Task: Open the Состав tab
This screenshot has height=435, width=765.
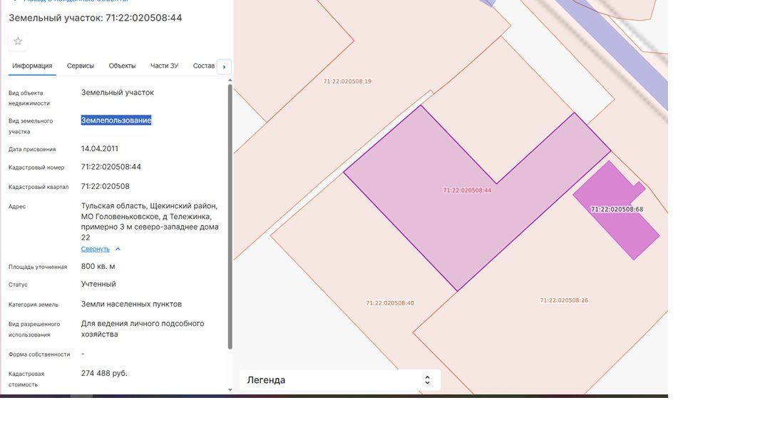Action: pos(203,66)
